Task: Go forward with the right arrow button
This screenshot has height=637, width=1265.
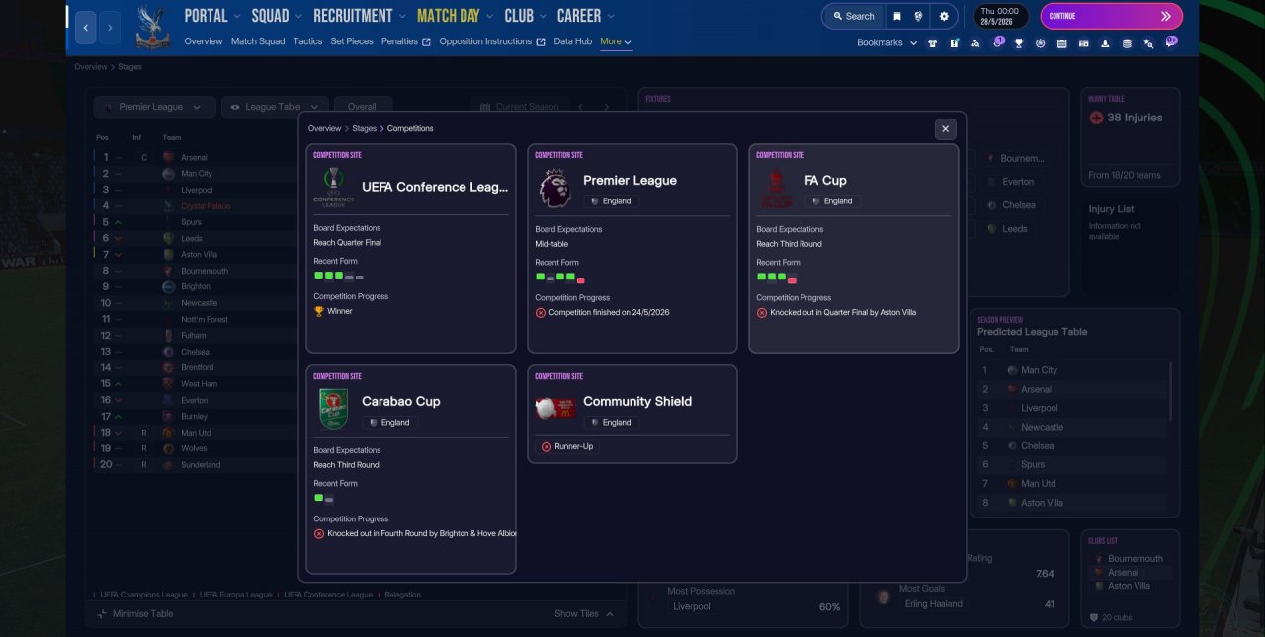Action: pyautogui.click(x=111, y=28)
